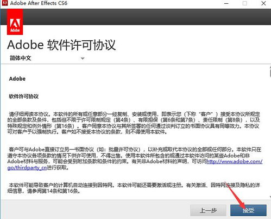The height and width of the screenshot is (219, 271).
Task: Click the Adobe 软件许可协议 page heading
Action: click(61, 45)
